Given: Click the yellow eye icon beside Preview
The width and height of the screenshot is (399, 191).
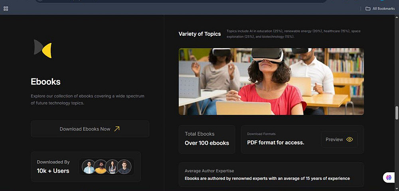Looking at the screenshot, I should [x=350, y=140].
